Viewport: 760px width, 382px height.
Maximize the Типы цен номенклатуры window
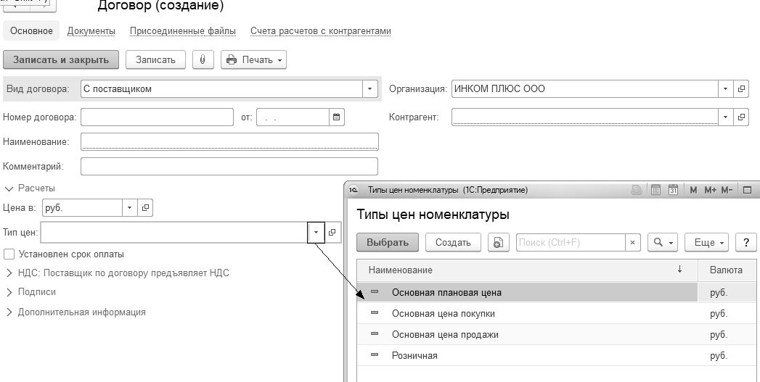point(748,190)
